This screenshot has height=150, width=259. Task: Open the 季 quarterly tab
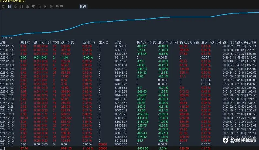click(x=28, y=6)
